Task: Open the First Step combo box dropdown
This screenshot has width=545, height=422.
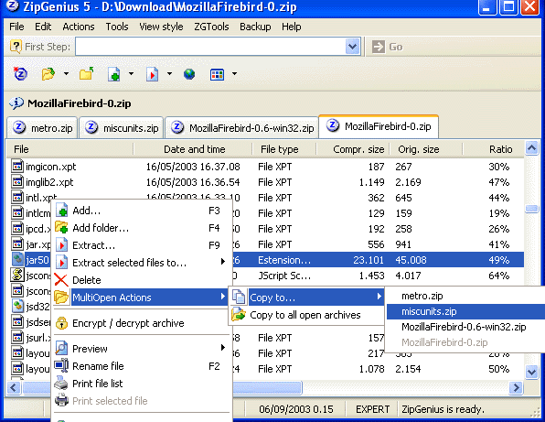Action: point(352,47)
